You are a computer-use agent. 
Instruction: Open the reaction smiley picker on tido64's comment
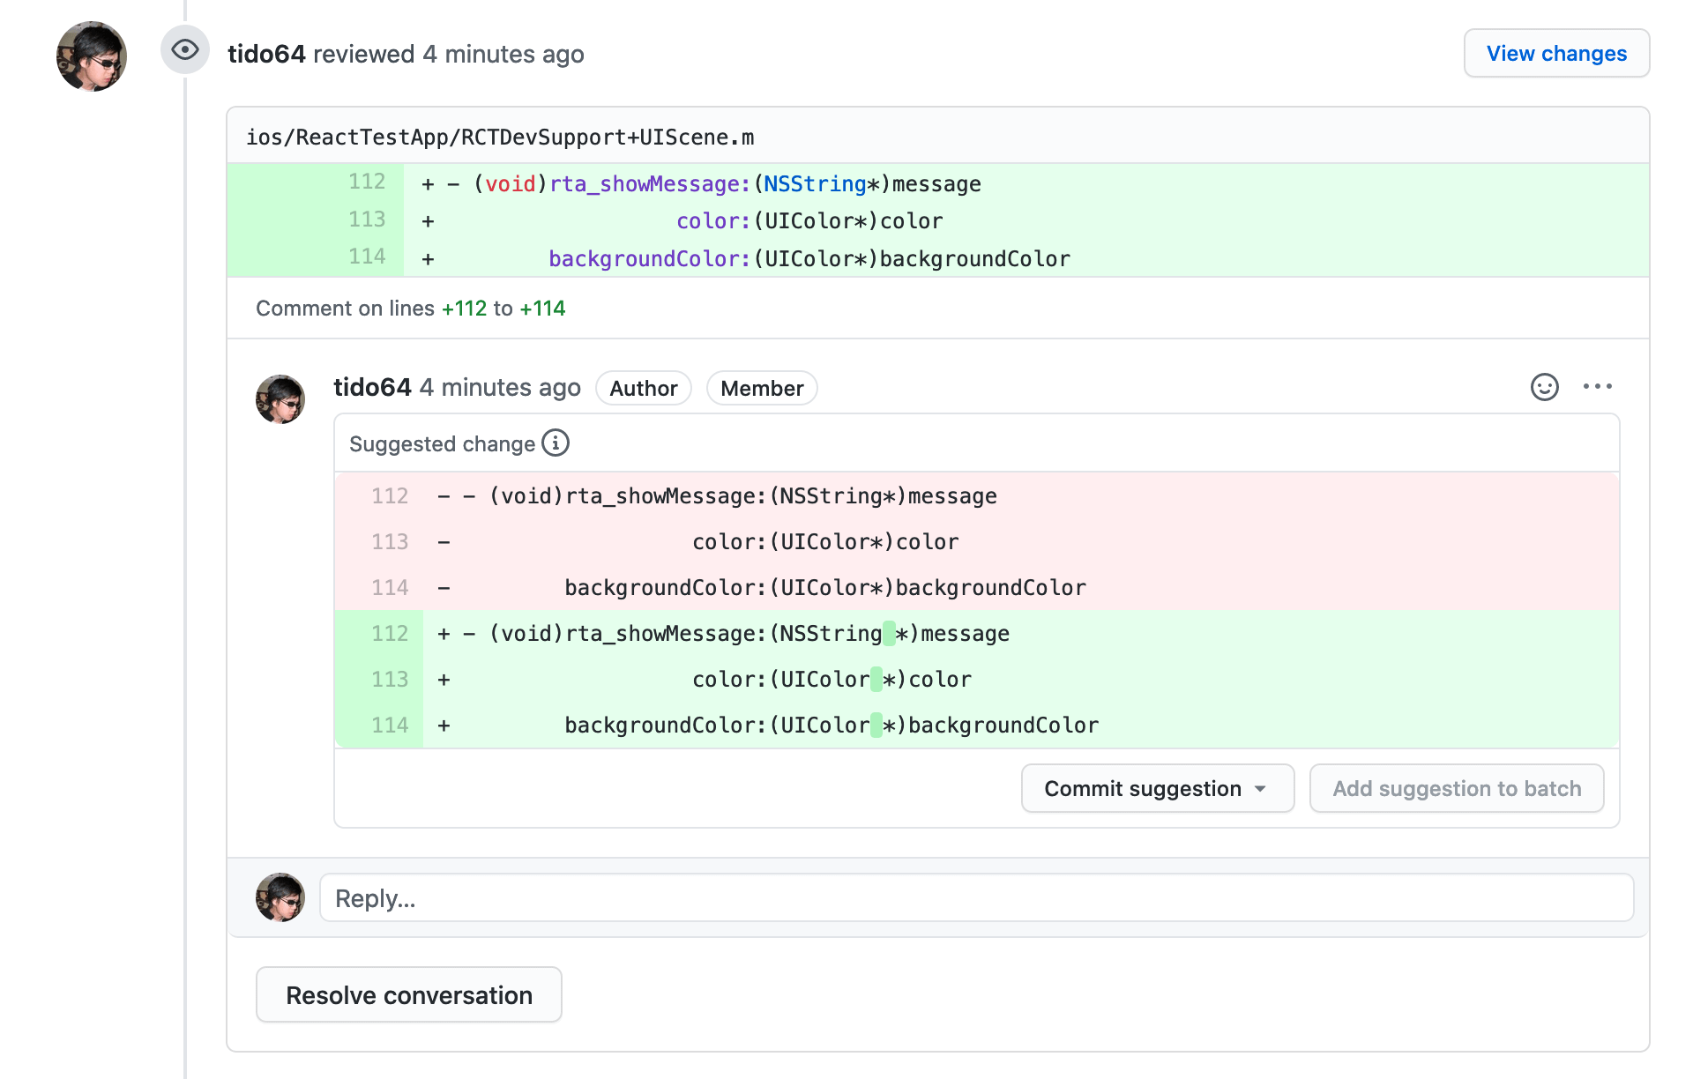tap(1544, 386)
